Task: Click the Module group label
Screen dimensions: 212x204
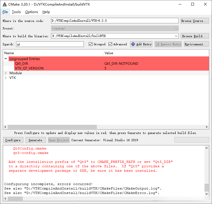Action: coord(16,73)
